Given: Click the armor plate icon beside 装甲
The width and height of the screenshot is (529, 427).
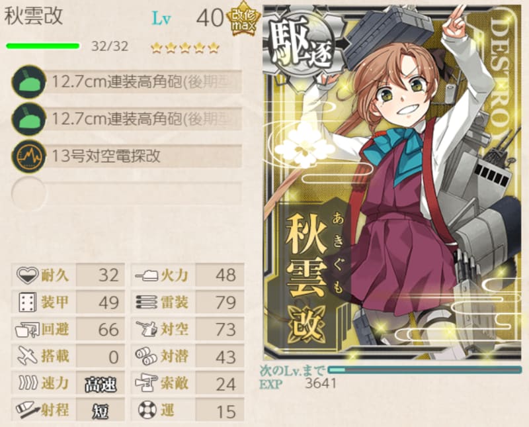Looking at the screenshot, I should click(x=27, y=303).
